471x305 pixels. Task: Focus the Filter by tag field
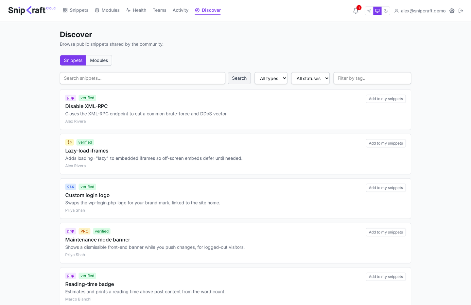point(372,78)
